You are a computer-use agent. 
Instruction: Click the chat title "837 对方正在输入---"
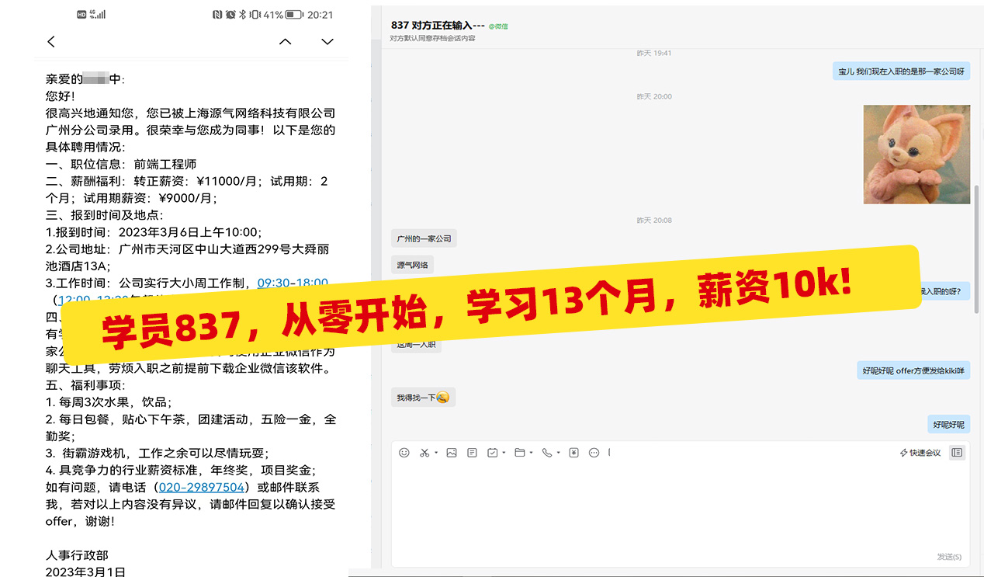[x=438, y=26]
